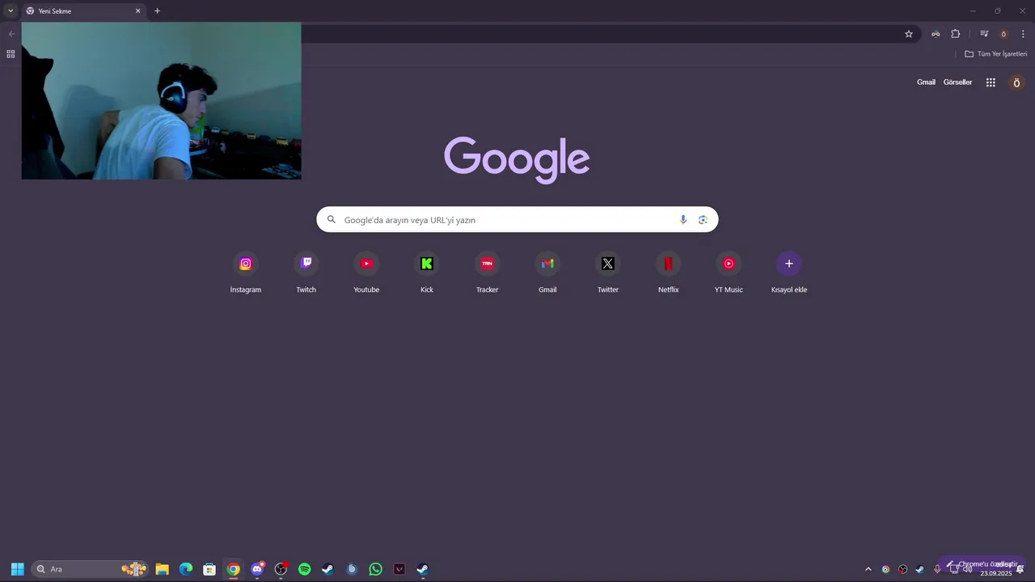Open the Kick shortcut tile

tap(427, 272)
